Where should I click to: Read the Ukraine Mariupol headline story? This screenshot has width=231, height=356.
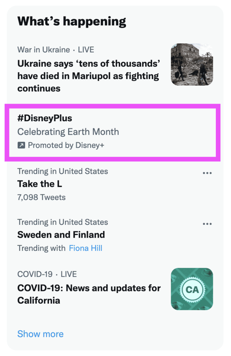point(88,76)
